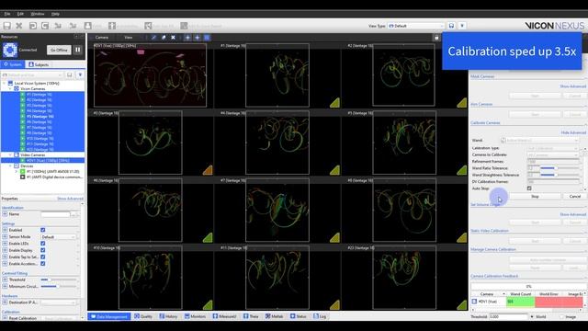Click the pause button next to Go Offline
Image resolution: width=588 pixels, height=331 pixels.
(x=77, y=50)
